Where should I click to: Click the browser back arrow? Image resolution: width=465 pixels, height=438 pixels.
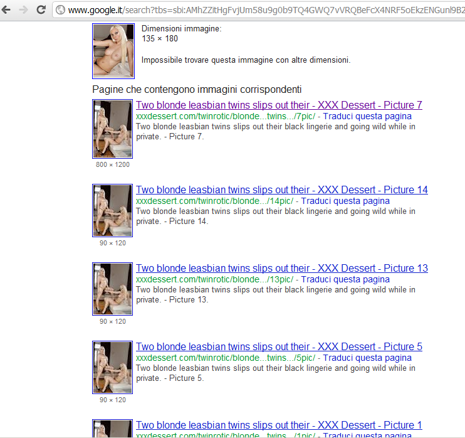pos(8,9)
